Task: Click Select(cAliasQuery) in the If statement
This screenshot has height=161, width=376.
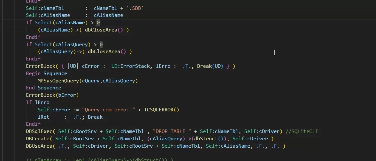Action: click(x=61, y=45)
